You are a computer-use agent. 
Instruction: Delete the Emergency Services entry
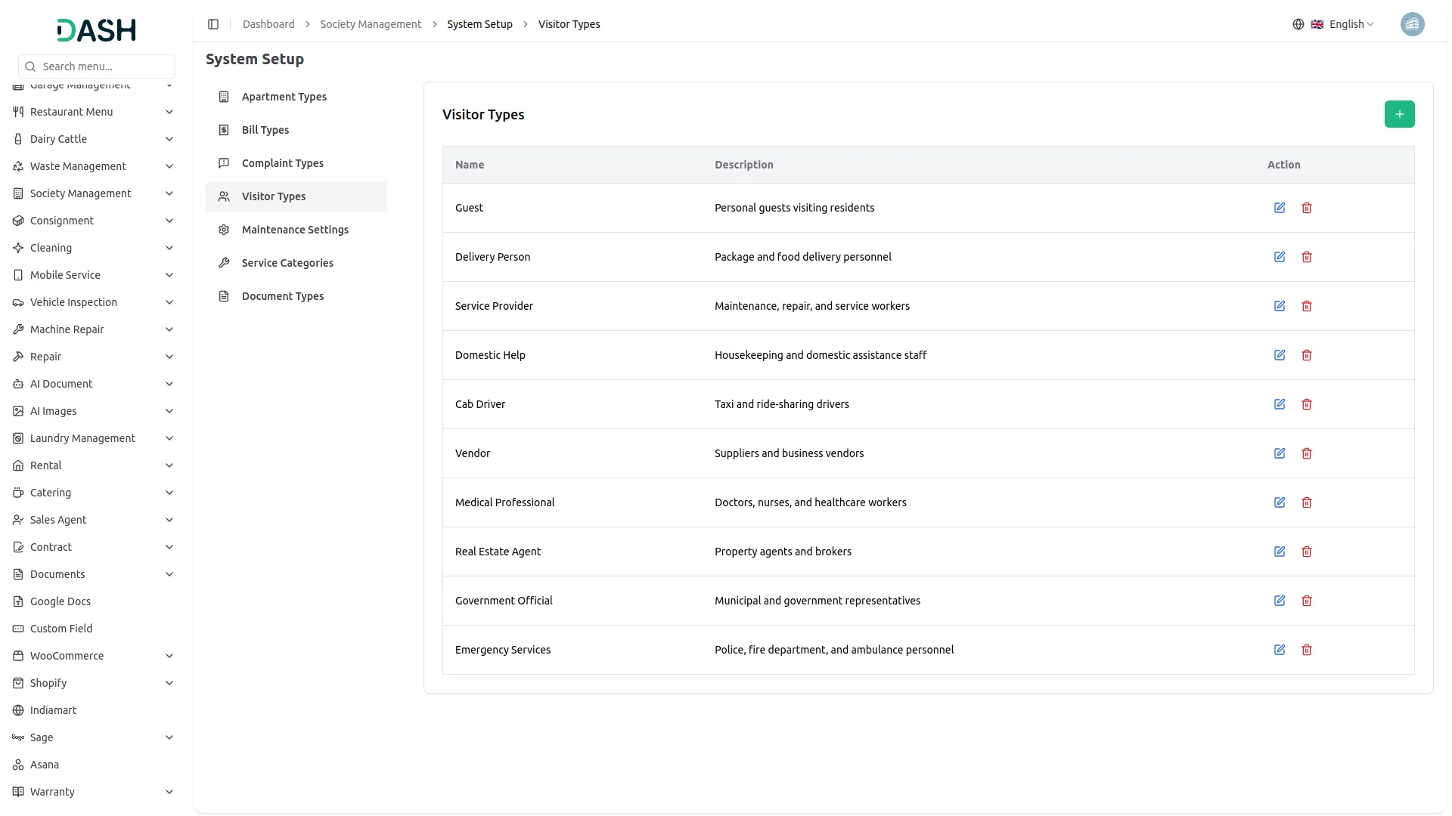point(1306,650)
